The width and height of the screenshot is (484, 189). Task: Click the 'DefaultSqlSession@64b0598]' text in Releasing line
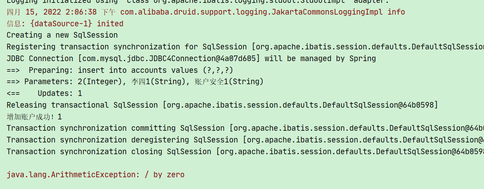coord(380,105)
